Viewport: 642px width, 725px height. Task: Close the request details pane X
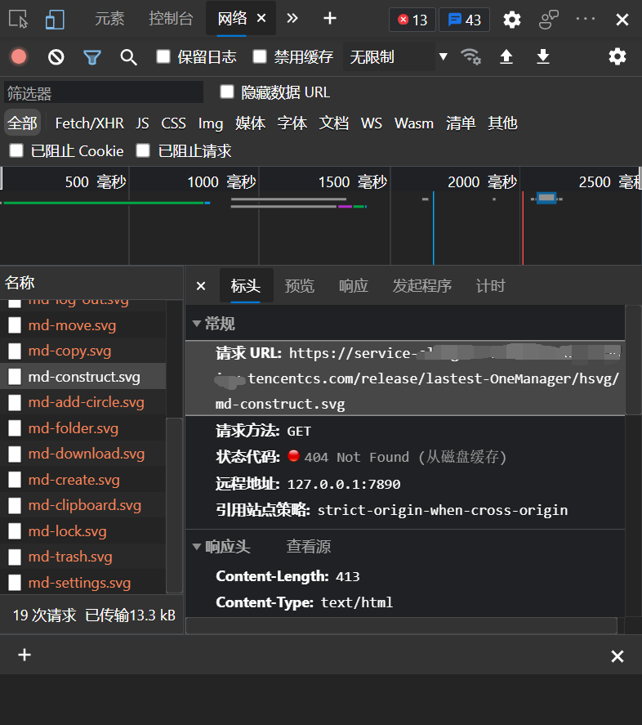pos(201,286)
